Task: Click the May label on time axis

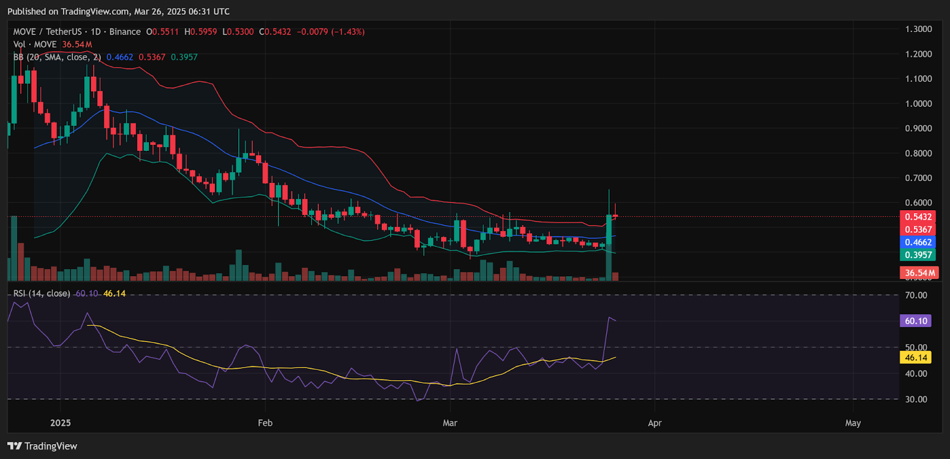Action: [x=853, y=423]
